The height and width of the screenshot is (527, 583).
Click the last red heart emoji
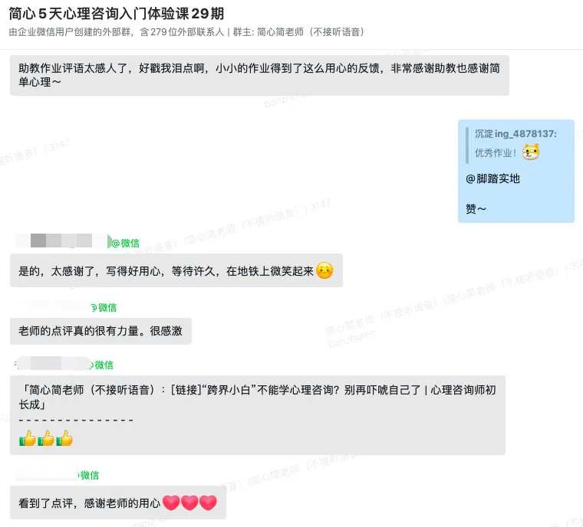pos(208,502)
